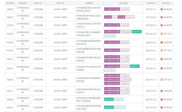Click the 发动机 熄火 tag
Viewport: 182px width, 112px height.
111,17
